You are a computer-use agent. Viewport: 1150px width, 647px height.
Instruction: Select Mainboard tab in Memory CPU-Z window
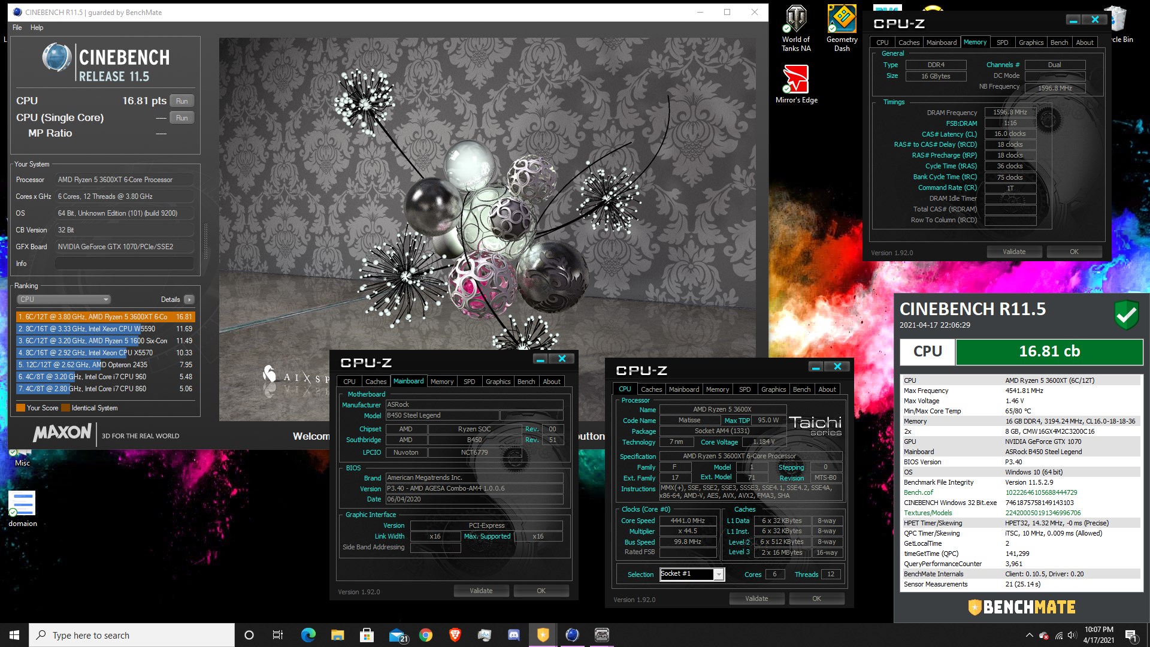[x=941, y=43]
